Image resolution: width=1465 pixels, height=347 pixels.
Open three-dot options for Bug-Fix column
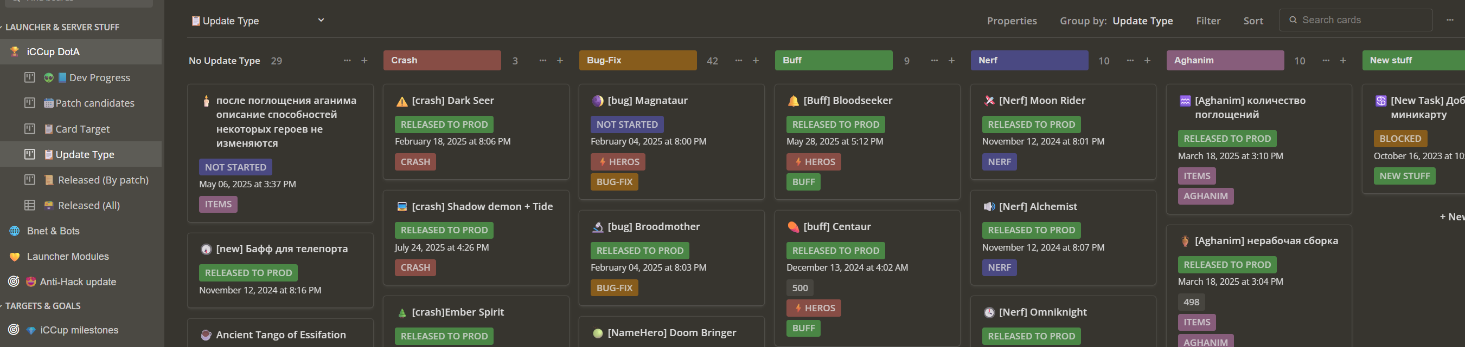click(x=738, y=61)
